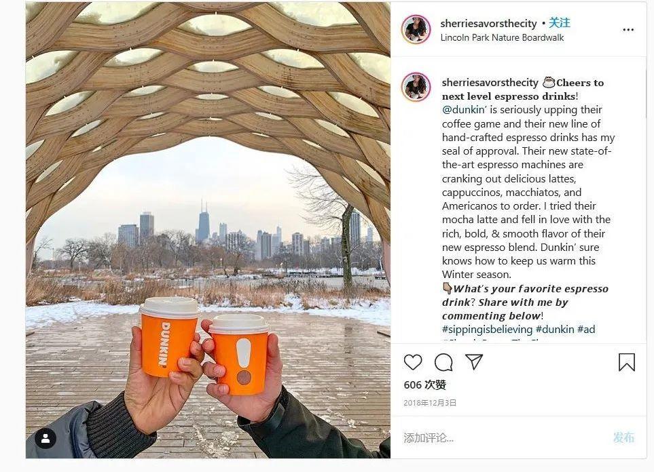Open @dunkin' mention in caption
The image size is (654, 472).
(x=465, y=110)
